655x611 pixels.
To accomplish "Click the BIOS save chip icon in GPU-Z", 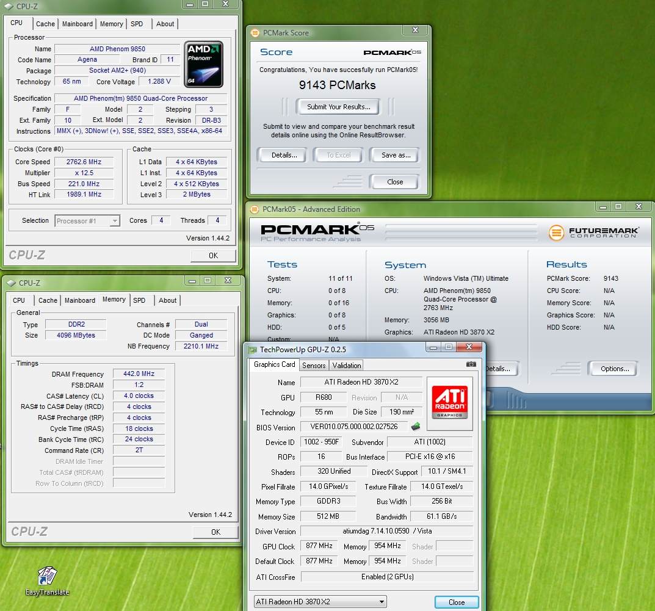I will point(416,427).
